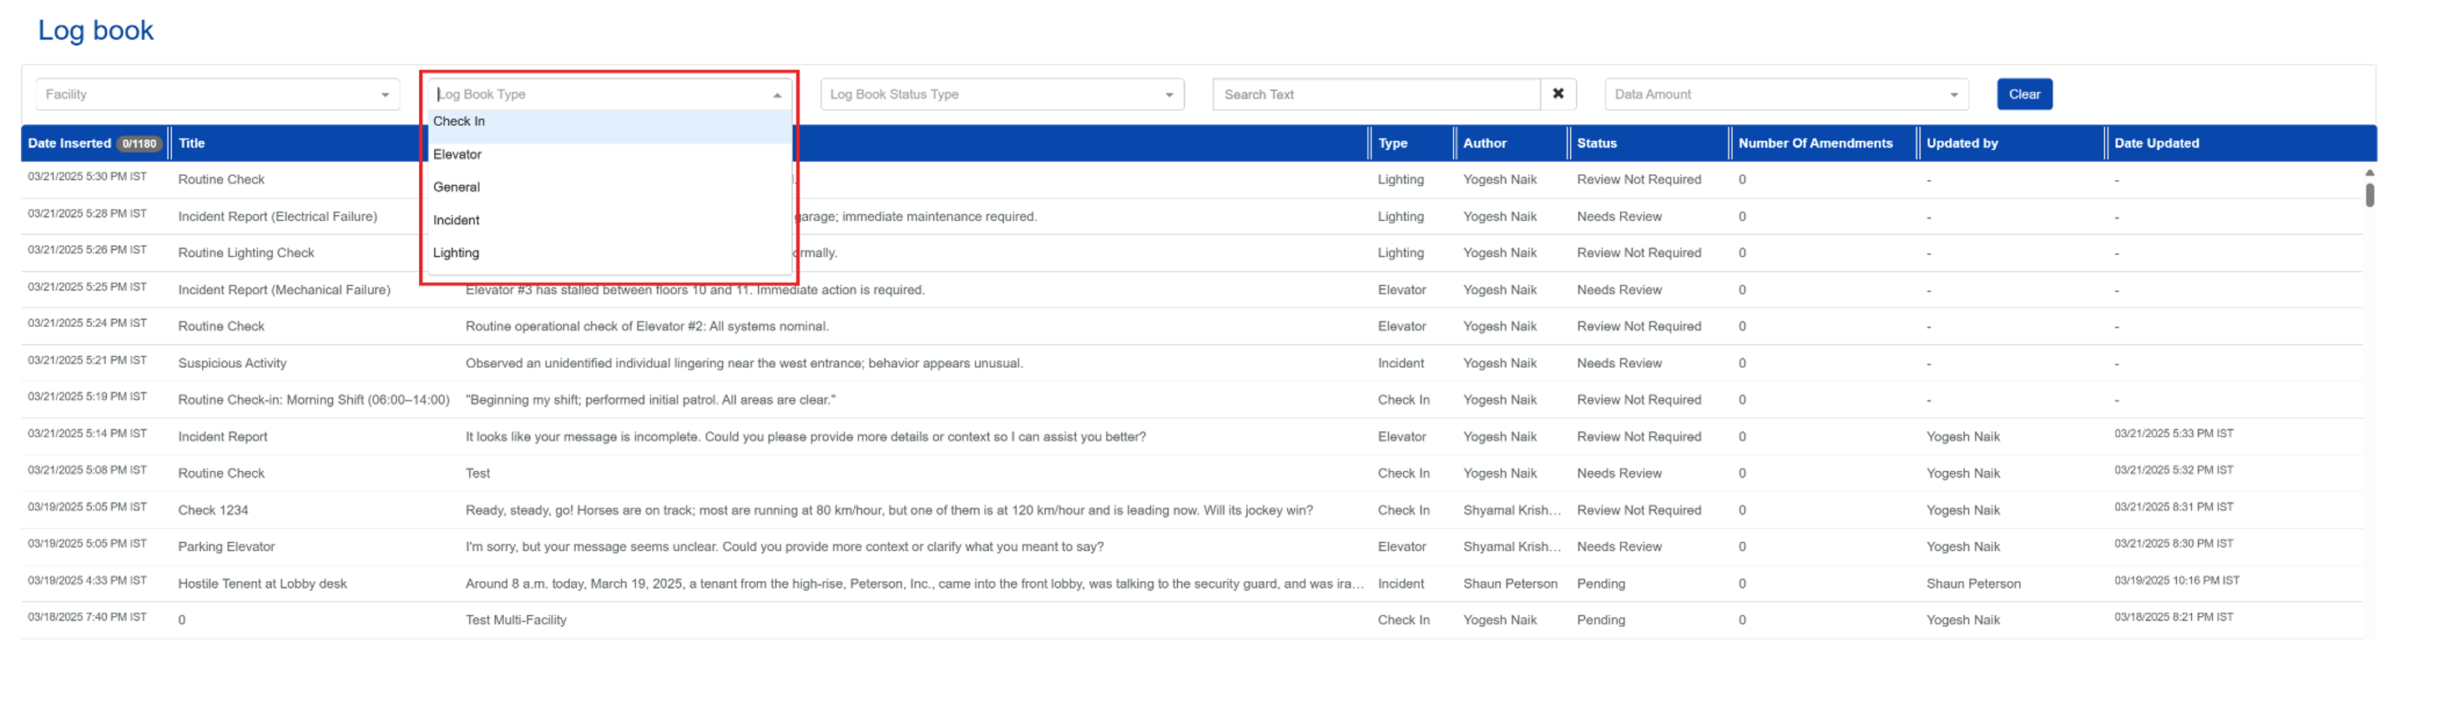Click the Date Updated column header

(x=2155, y=143)
